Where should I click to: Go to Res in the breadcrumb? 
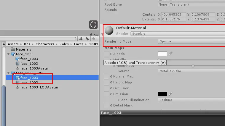click(27, 44)
